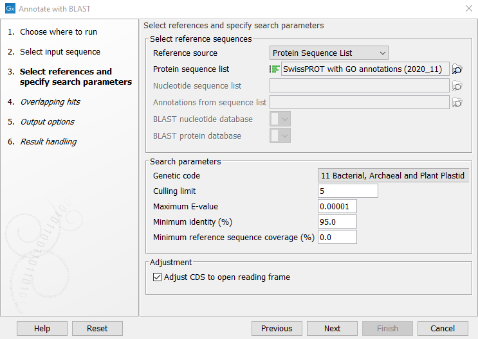Viewport: 478px width, 339px height.
Task: Click the green list icon beside SwissPROT
Action: pos(275,69)
